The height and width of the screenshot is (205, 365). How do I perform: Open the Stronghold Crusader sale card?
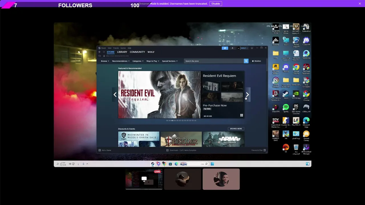coord(181,139)
